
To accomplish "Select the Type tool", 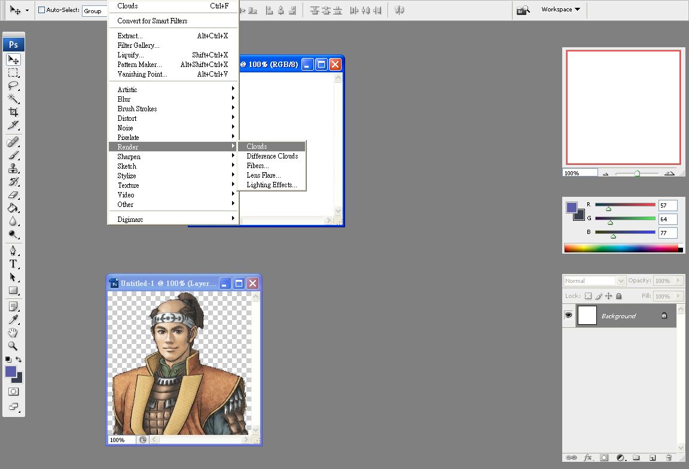I will [x=13, y=264].
